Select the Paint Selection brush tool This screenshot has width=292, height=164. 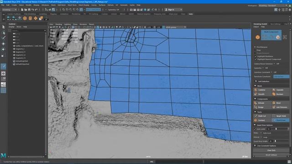click(x=4, y=38)
